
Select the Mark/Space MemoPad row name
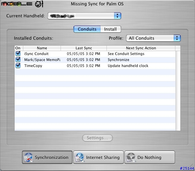coord(42,60)
